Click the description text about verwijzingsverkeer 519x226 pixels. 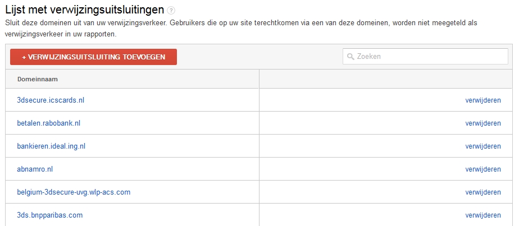coord(242,29)
